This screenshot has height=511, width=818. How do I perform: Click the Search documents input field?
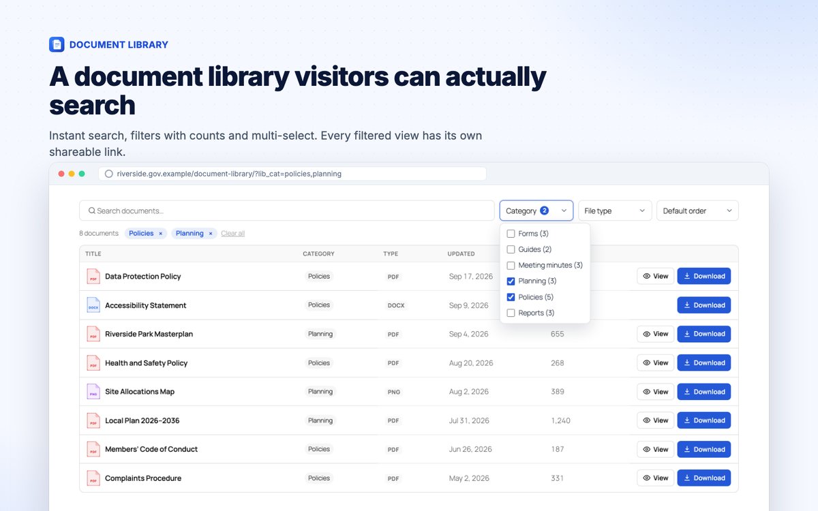(x=287, y=211)
